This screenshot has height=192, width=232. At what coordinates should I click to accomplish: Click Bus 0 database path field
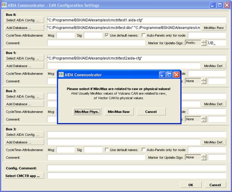[x=124, y=28]
